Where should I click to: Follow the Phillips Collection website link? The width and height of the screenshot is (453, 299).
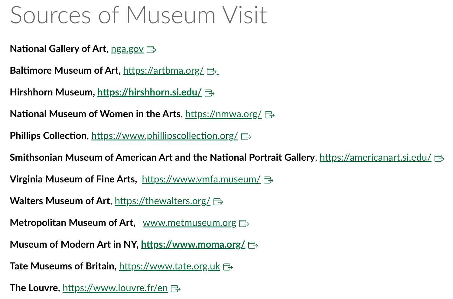point(165,136)
